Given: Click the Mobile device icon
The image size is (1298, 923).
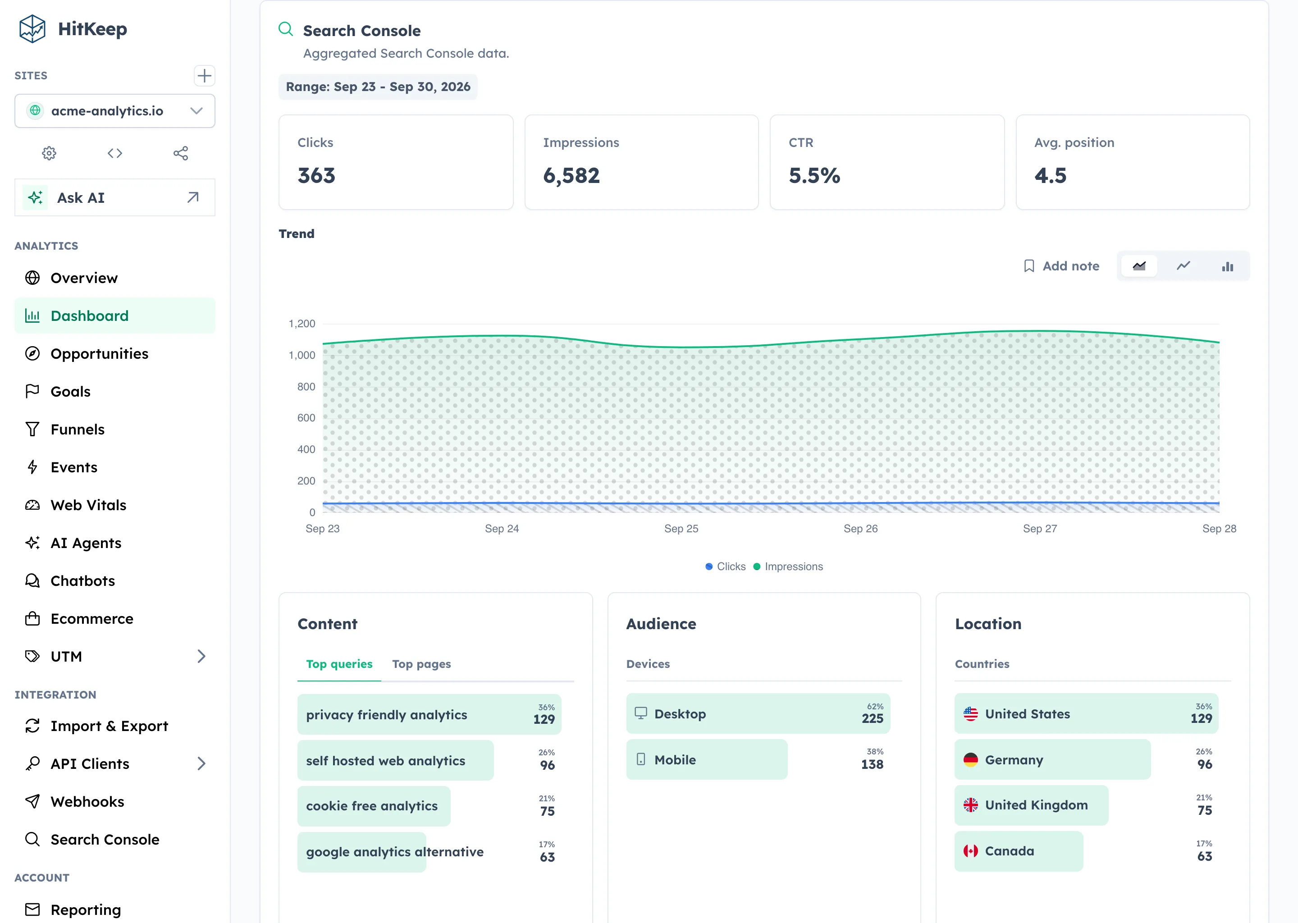Looking at the screenshot, I should [x=641, y=759].
